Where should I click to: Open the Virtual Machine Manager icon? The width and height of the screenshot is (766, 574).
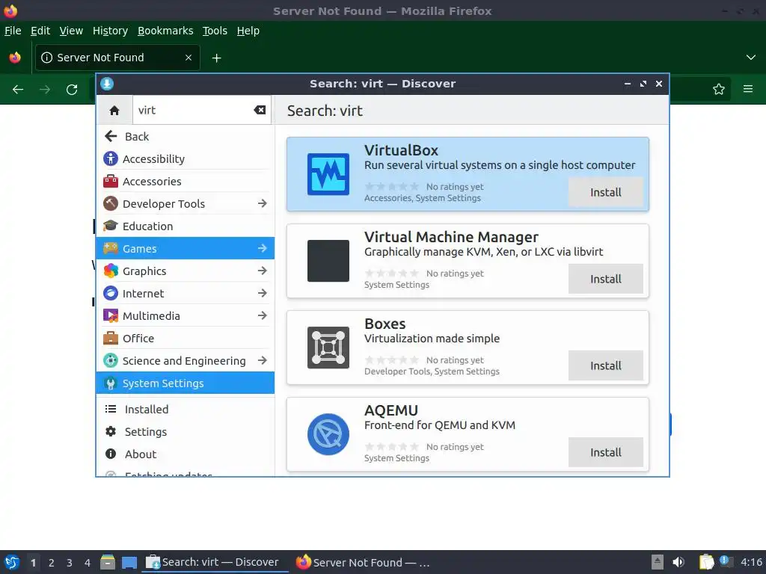pyautogui.click(x=328, y=261)
